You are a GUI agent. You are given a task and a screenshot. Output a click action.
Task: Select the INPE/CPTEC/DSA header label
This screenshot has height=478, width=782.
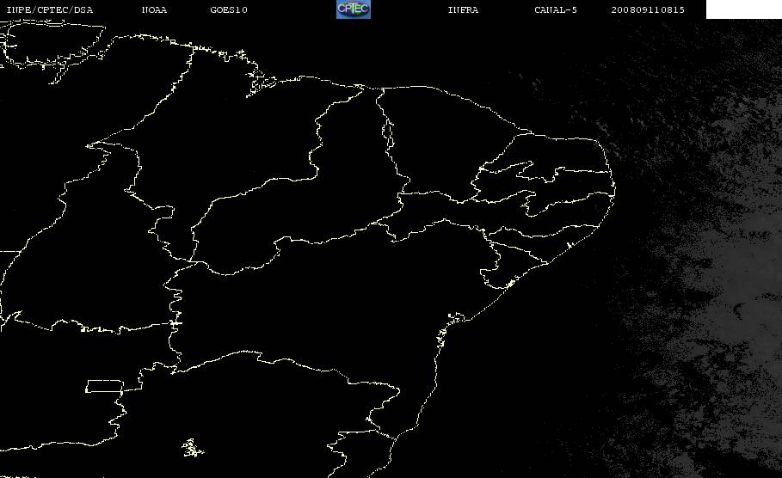click(x=49, y=10)
